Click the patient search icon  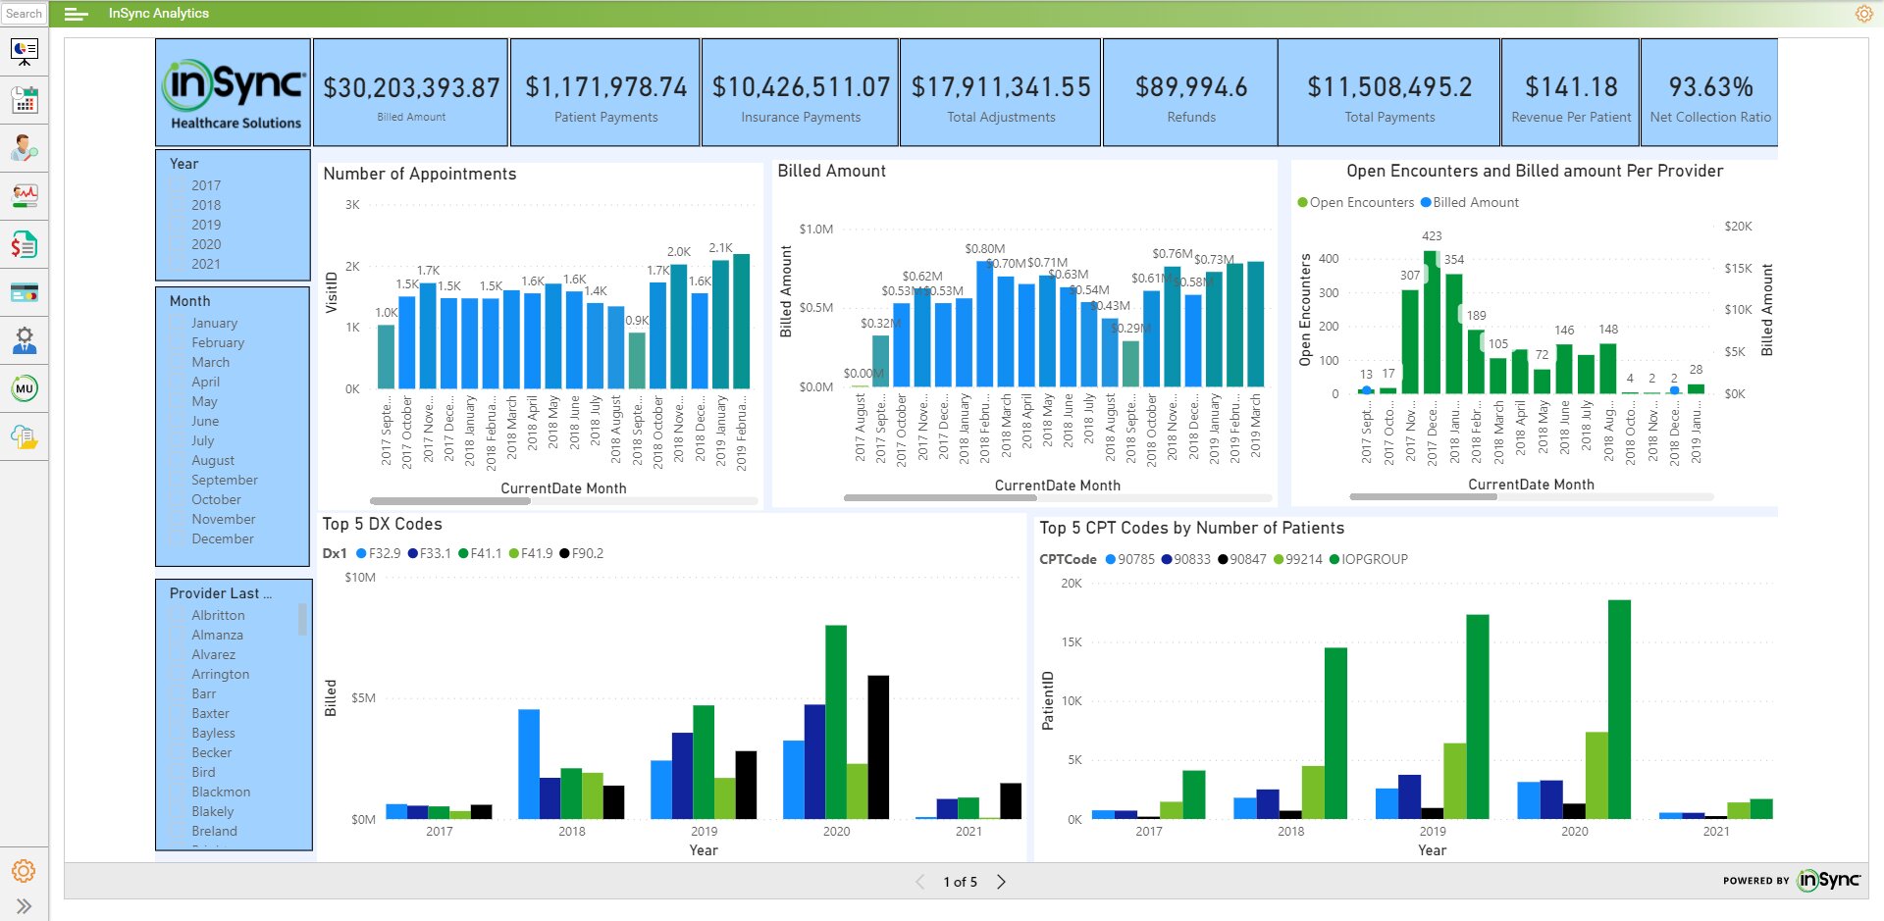pos(25,148)
